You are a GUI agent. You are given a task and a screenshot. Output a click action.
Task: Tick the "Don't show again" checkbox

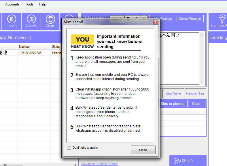coord(69,148)
